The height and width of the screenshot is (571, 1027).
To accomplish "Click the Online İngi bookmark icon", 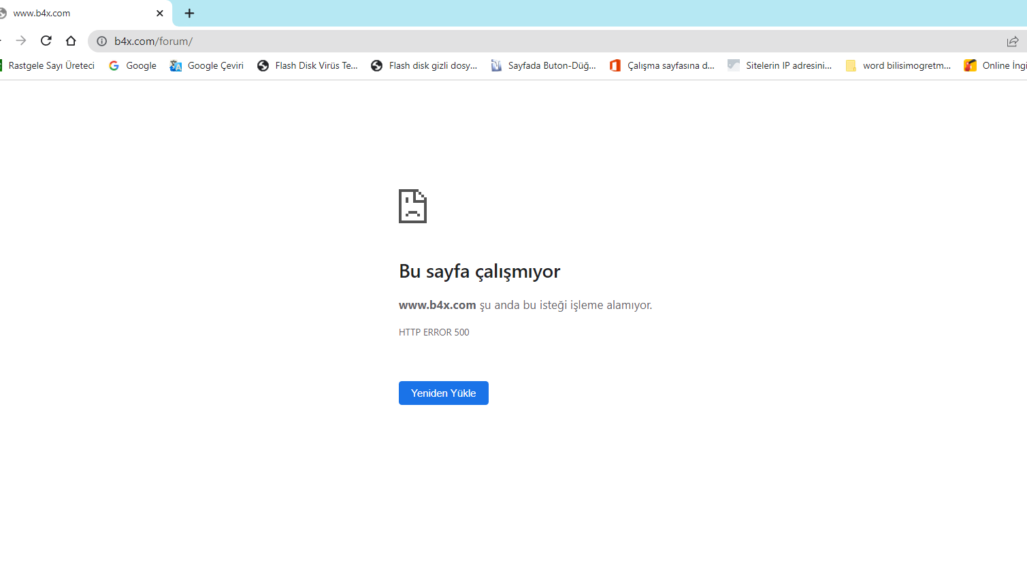I will (x=970, y=65).
